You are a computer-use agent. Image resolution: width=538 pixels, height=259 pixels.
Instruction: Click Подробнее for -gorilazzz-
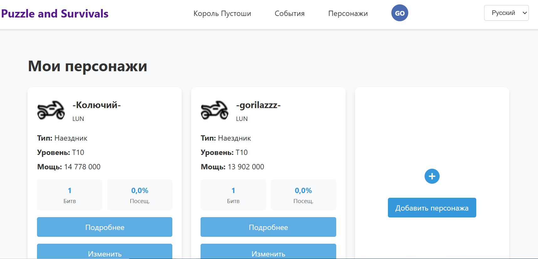[268, 227]
